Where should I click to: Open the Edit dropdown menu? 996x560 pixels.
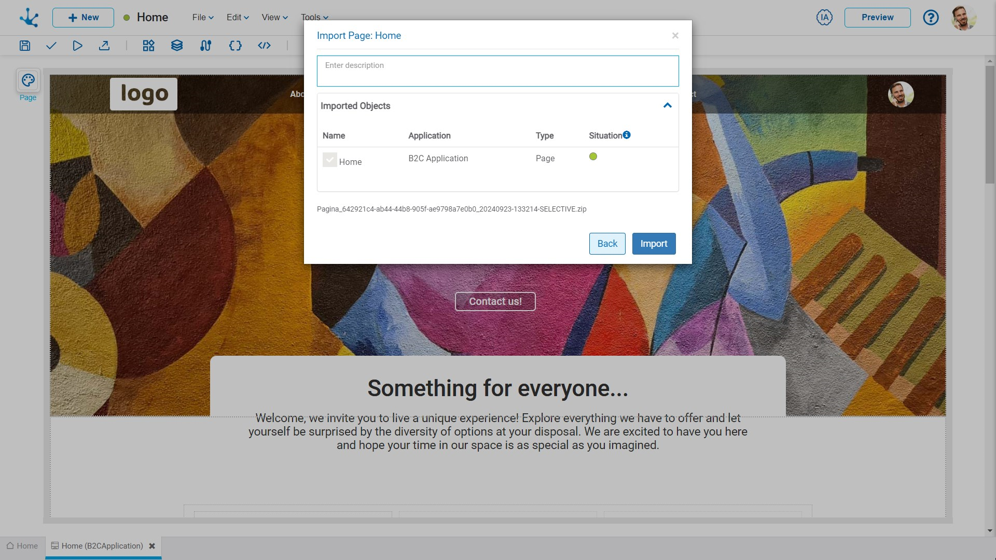coord(238,18)
